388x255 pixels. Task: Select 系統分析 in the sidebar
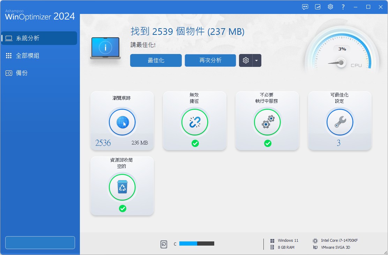pos(39,38)
